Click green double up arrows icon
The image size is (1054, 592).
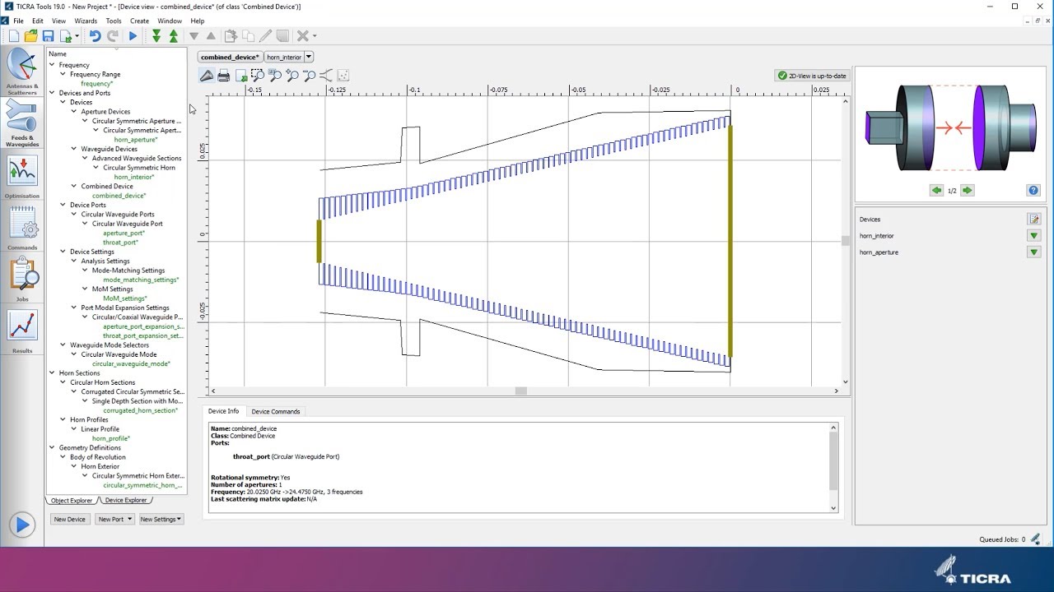click(174, 36)
